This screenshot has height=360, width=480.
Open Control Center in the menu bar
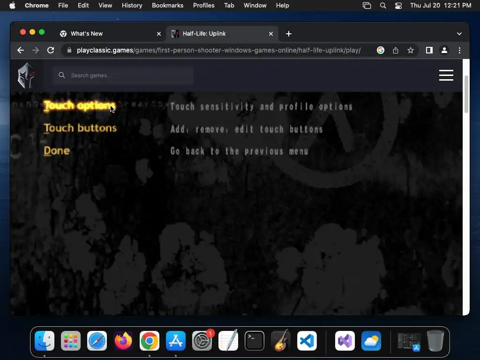pyautogui.click(x=398, y=6)
